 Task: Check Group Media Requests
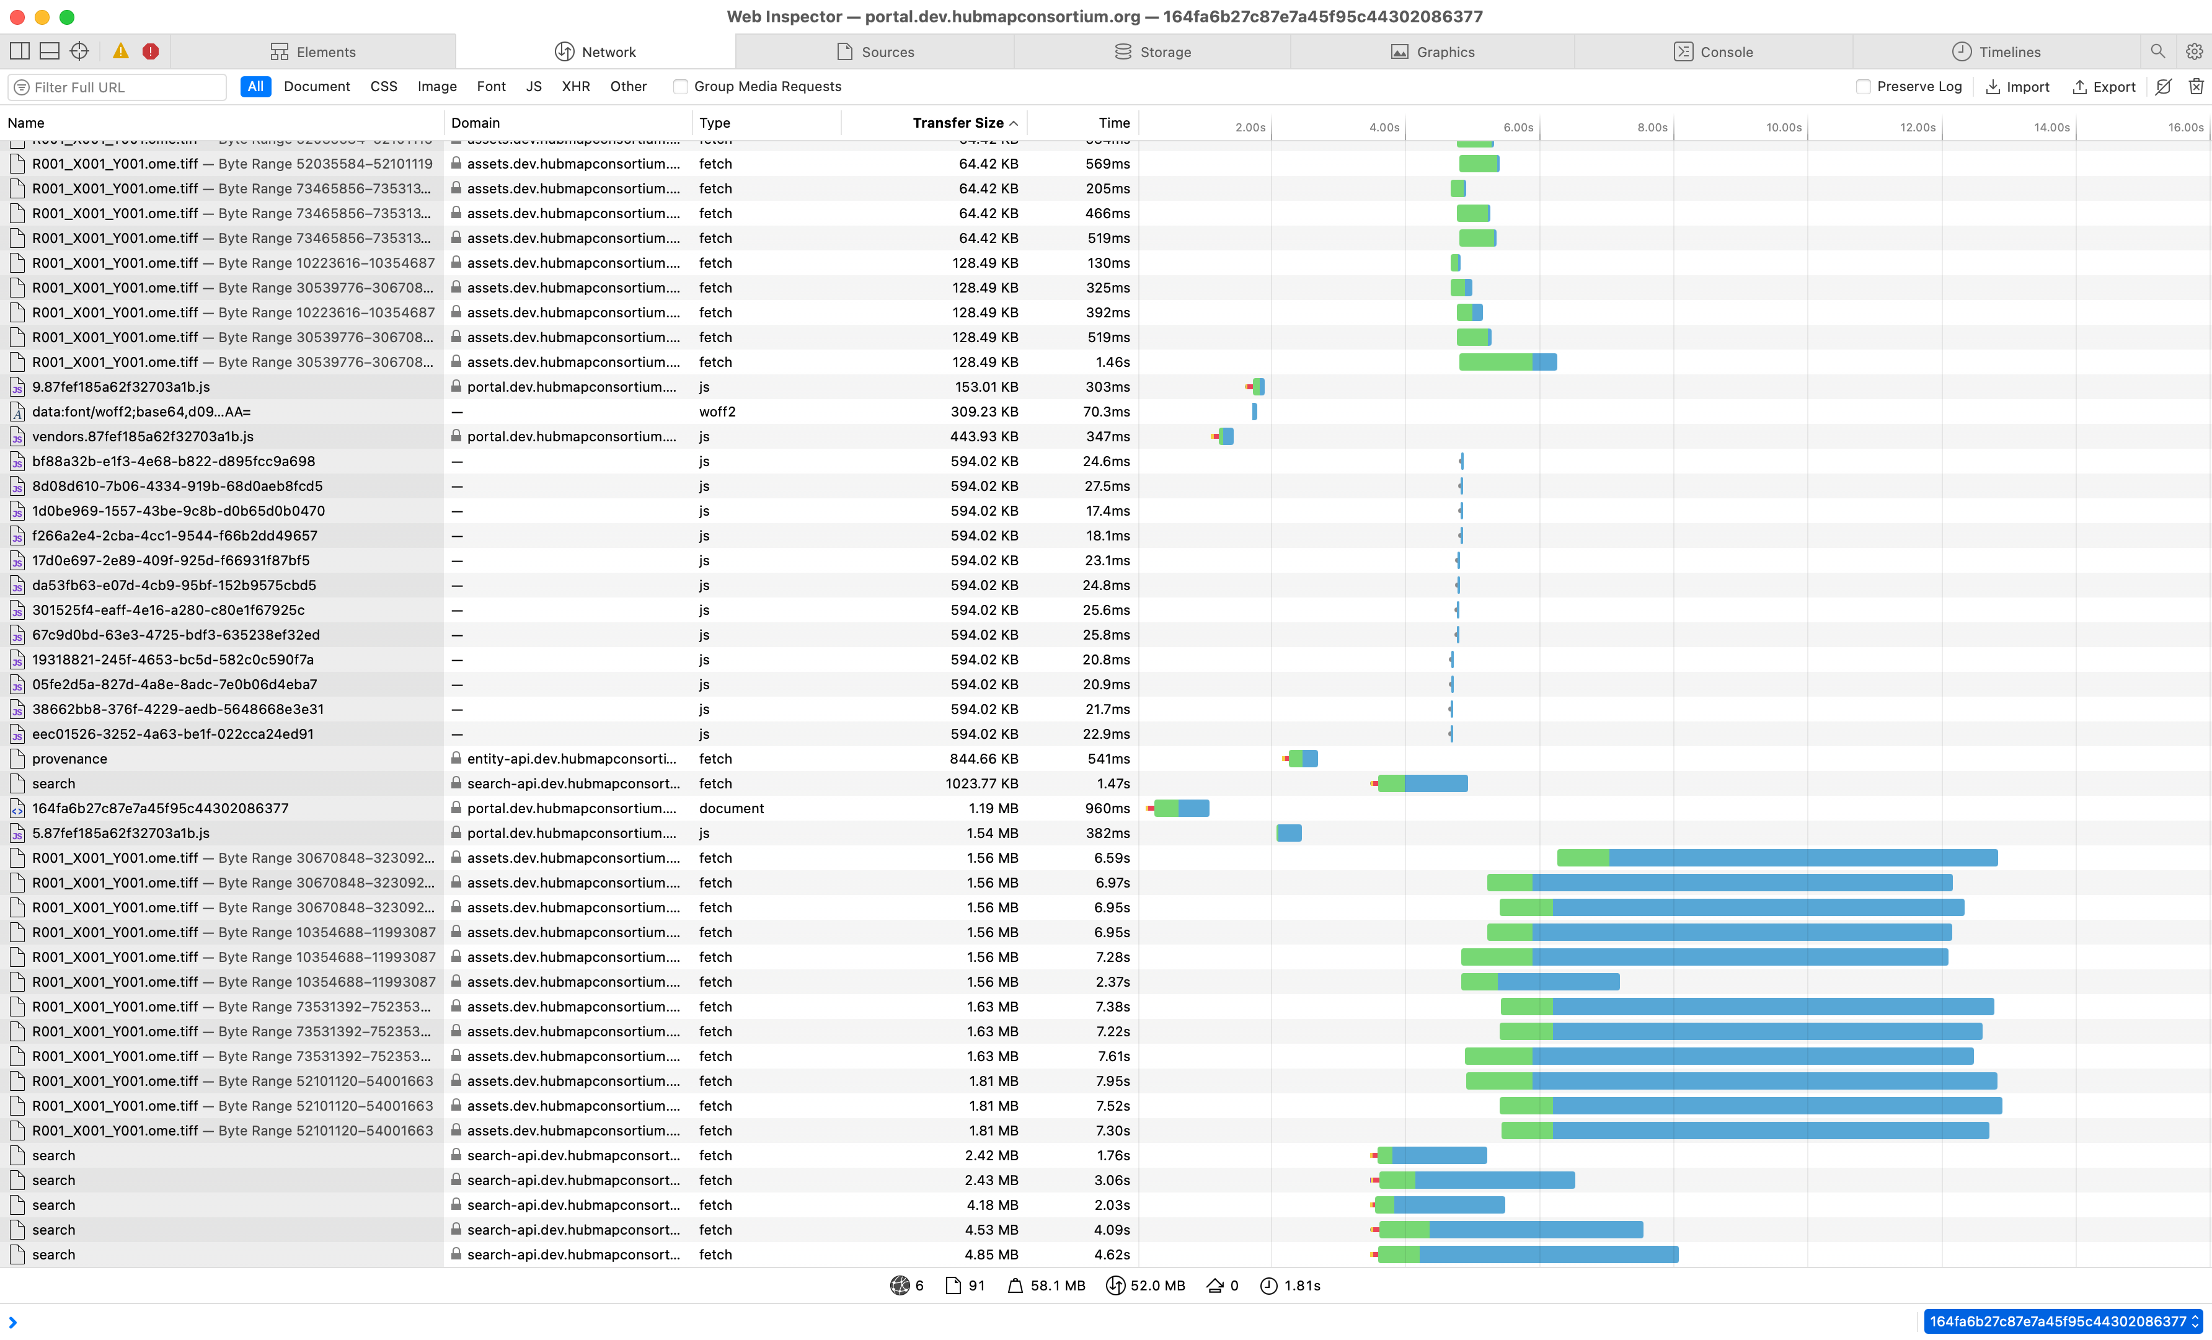click(679, 86)
